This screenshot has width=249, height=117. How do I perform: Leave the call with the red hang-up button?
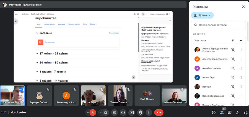(159, 113)
